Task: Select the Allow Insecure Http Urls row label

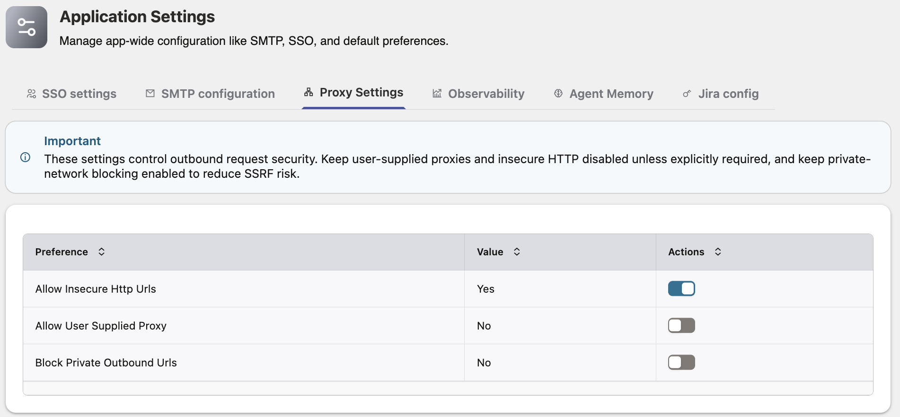Action: 96,289
